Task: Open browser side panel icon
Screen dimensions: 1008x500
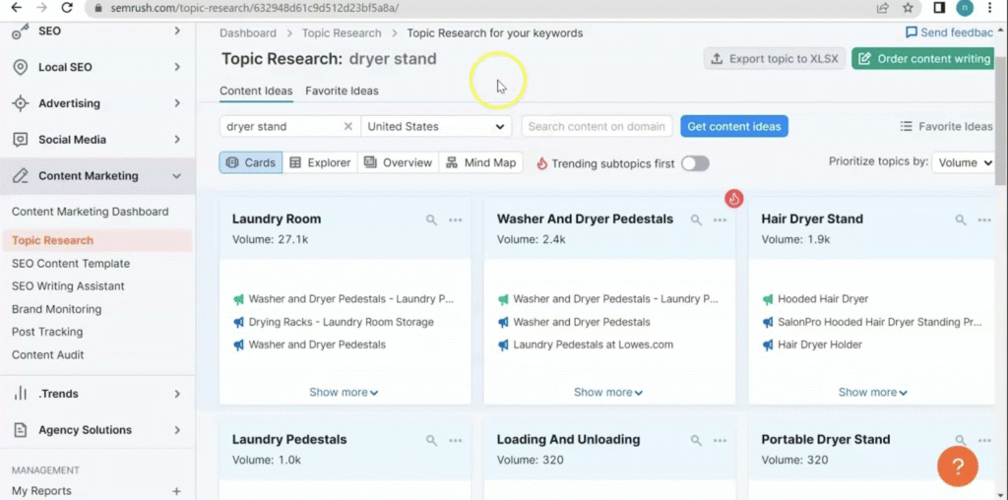Action: (939, 8)
